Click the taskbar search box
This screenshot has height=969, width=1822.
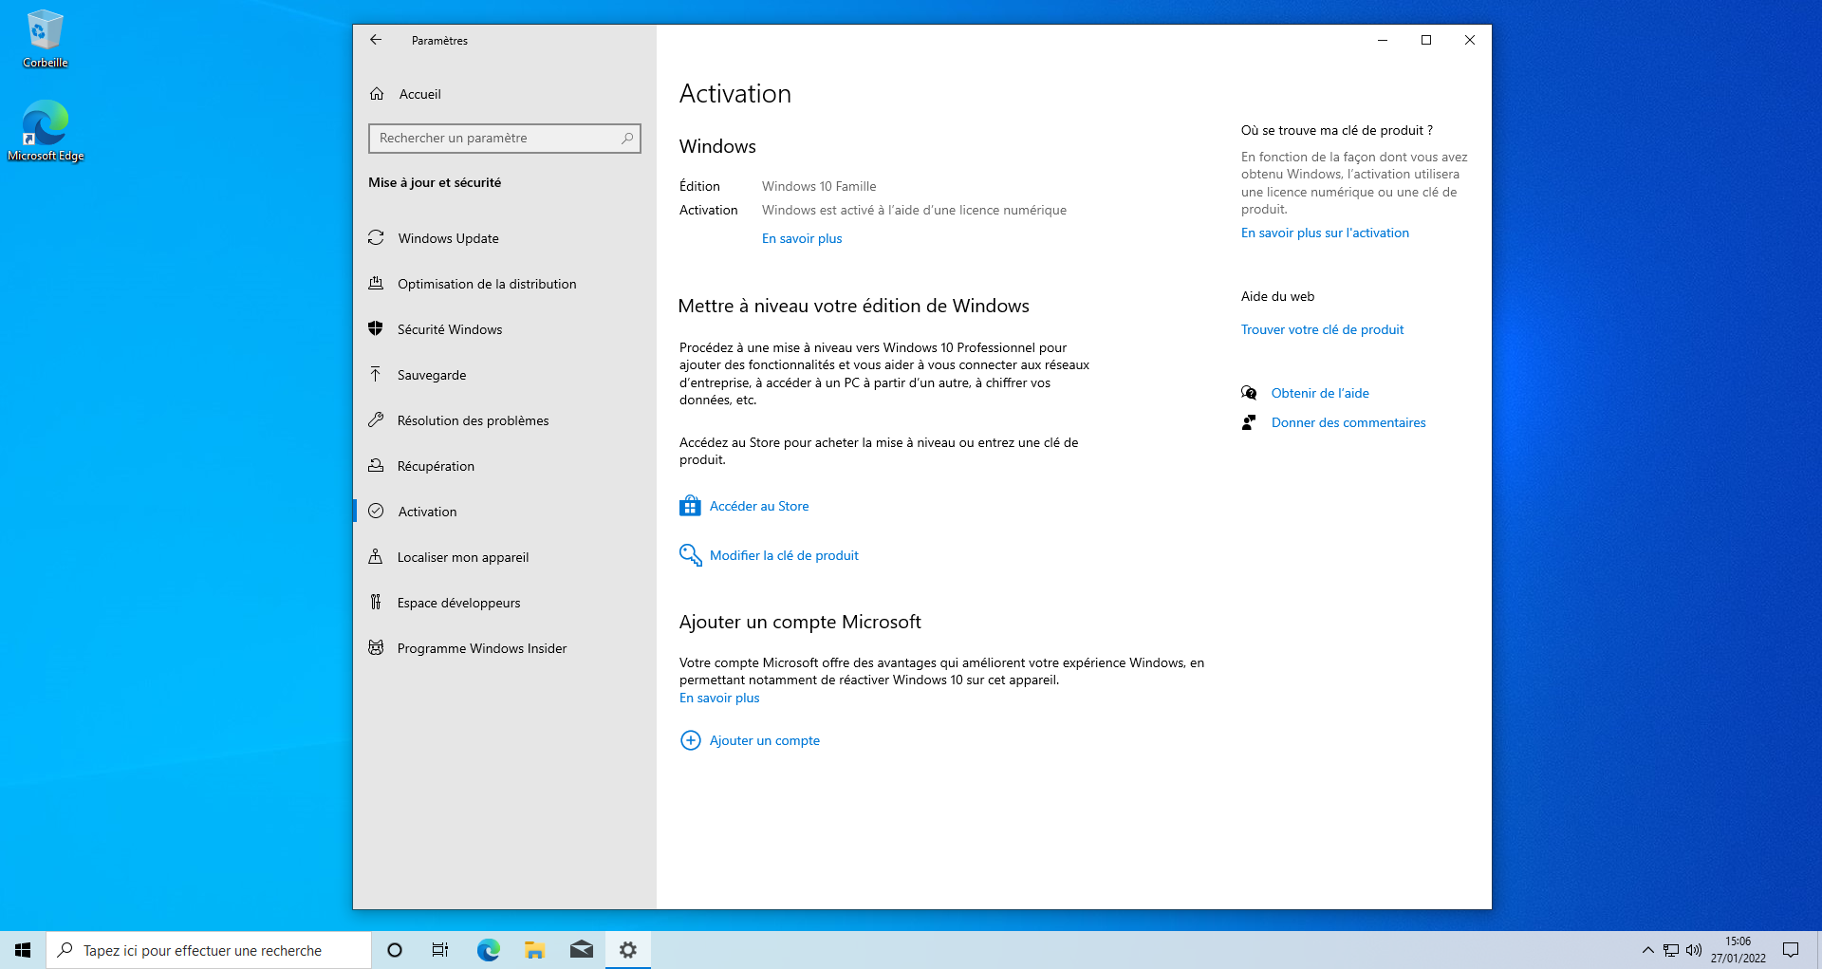pyautogui.click(x=209, y=950)
